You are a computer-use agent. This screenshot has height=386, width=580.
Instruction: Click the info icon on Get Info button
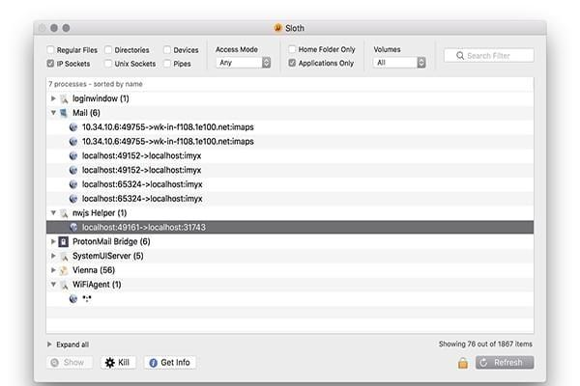click(153, 363)
